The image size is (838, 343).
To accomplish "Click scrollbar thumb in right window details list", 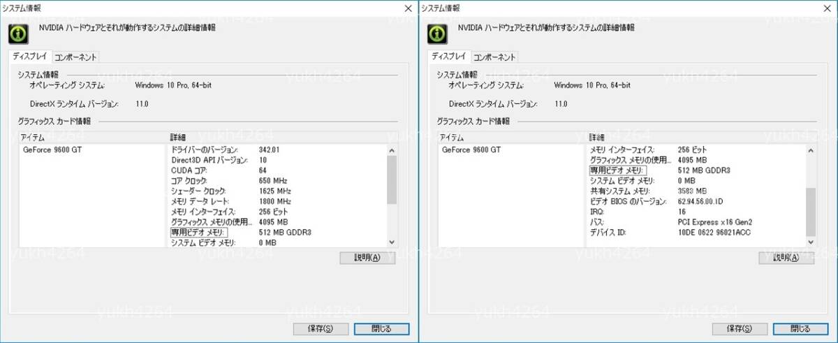I will click(x=810, y=212).
